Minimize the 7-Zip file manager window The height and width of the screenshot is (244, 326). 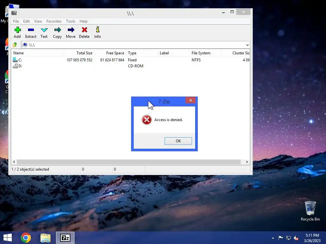pos(223,12)
